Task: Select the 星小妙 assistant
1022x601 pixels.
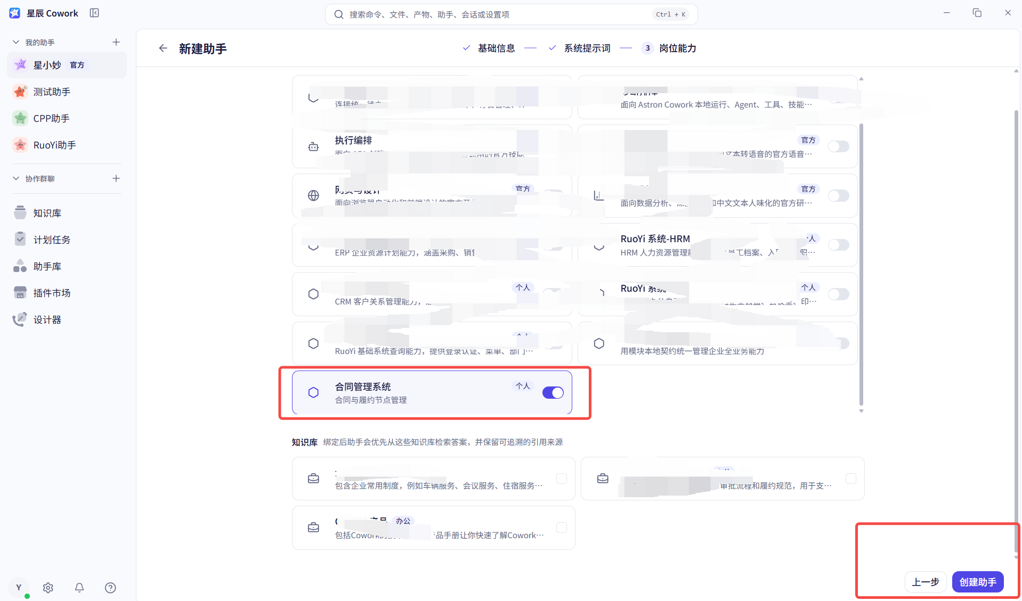Action: (x=67, y=65)
